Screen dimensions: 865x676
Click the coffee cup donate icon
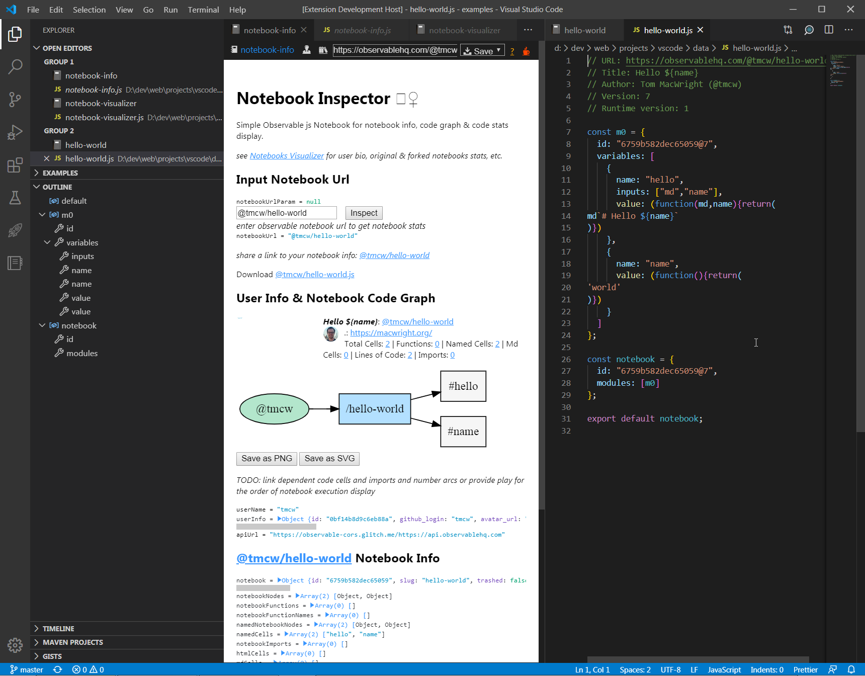[526, 51]
